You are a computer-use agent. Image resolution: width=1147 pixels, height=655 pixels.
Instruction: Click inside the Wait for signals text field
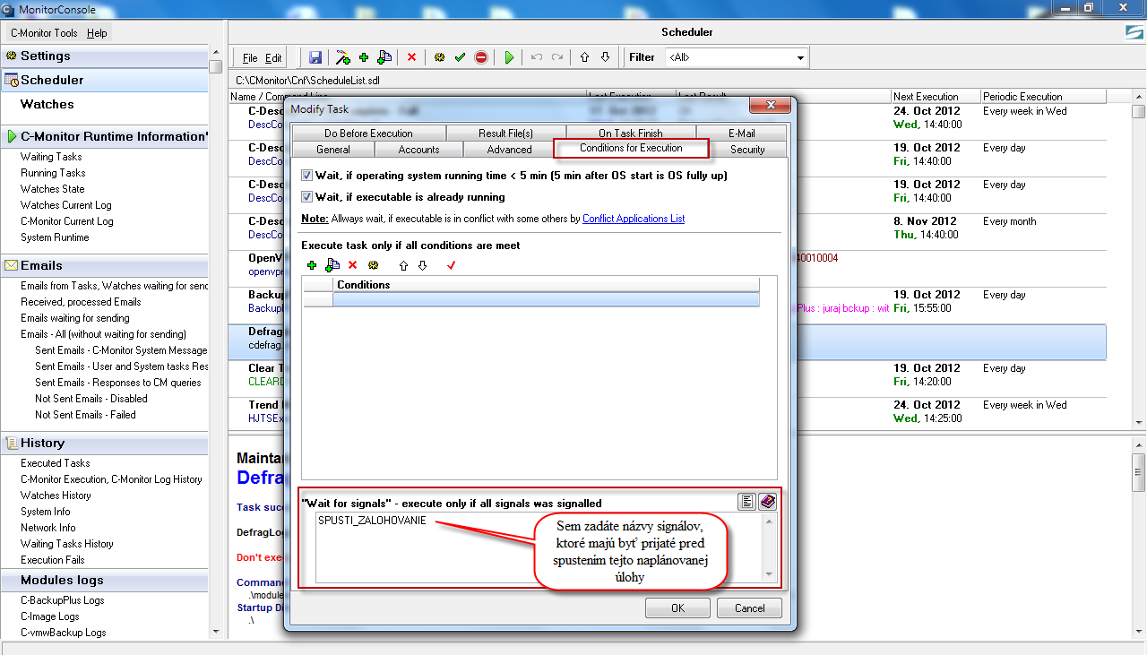539,547
